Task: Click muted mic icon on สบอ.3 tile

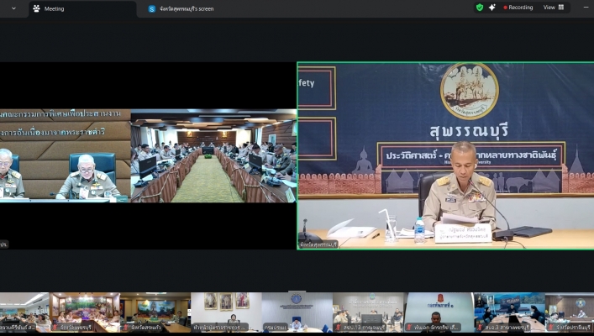Action: [x=480, y=328]
